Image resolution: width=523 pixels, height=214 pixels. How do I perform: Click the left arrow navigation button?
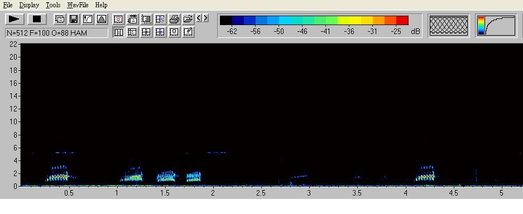(199, 18)
